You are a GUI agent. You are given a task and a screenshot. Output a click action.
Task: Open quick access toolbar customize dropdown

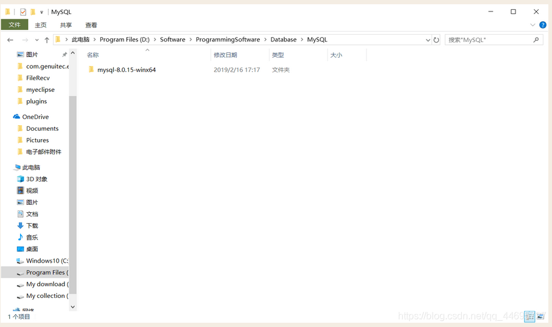41,12
